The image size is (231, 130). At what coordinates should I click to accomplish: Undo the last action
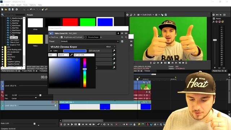click(x=31, y=9)
